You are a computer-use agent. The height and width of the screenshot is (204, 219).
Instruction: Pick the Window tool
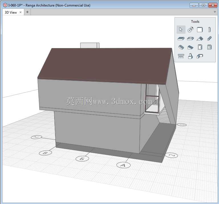pyautogui.click(x=209, y=47)
